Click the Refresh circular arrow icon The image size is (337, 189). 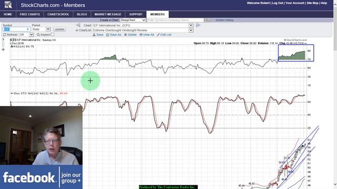click(x=5, y=35)
